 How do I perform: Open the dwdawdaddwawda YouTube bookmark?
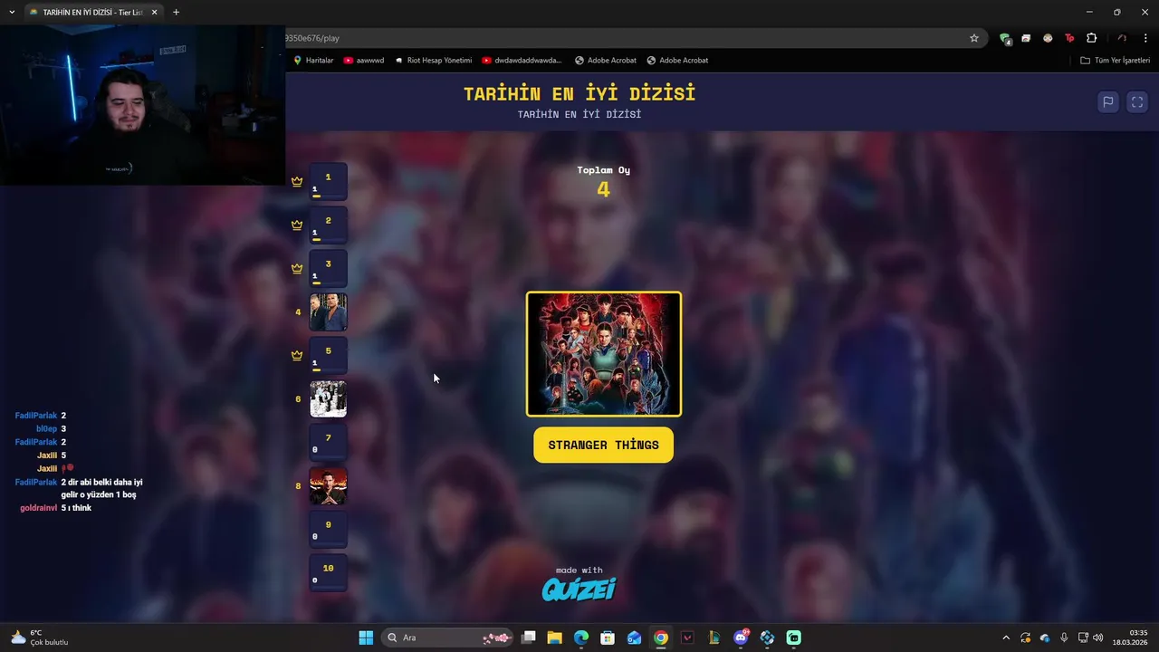coord(522,61)
